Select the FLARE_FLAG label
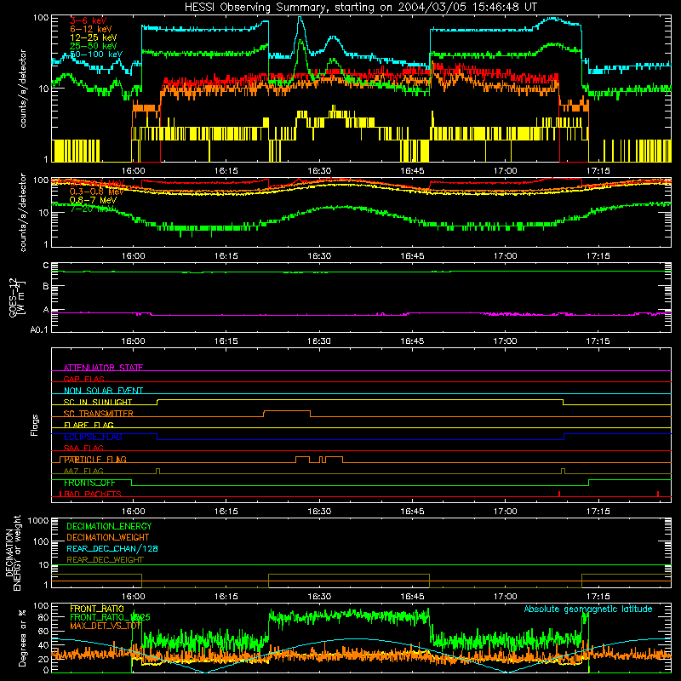The width and height of the screenshot is (681, 681). [89, 425]
